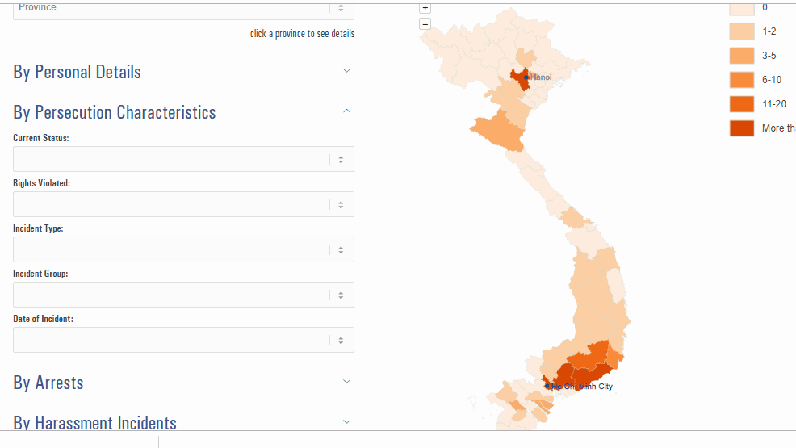Zoom in on the Vietnam map
The image size is (796, 448).
point(425,8)
